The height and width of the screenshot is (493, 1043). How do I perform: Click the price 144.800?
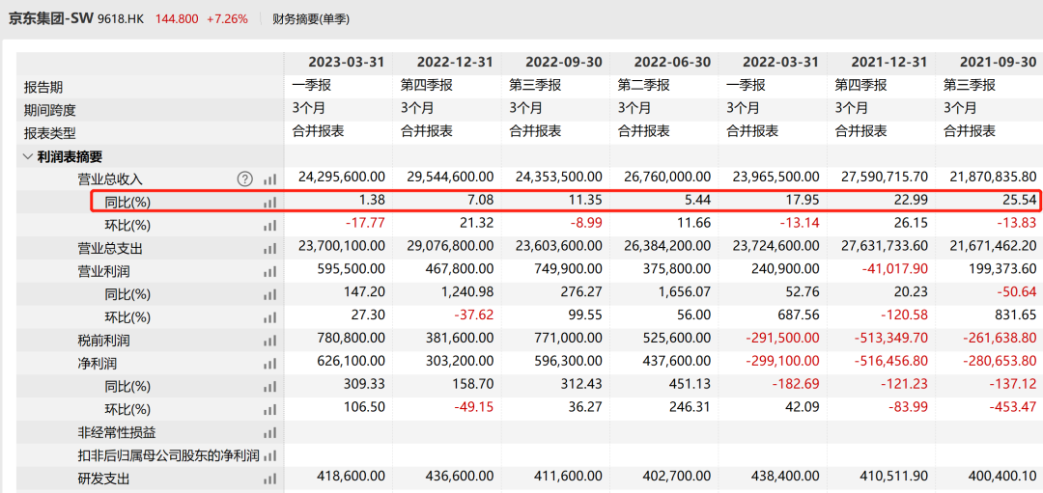pyautogui.click(x=177, y=19)
